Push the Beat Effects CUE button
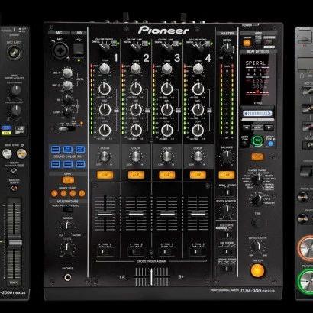This screenshot has width=313, height=313. pos(257,156)
